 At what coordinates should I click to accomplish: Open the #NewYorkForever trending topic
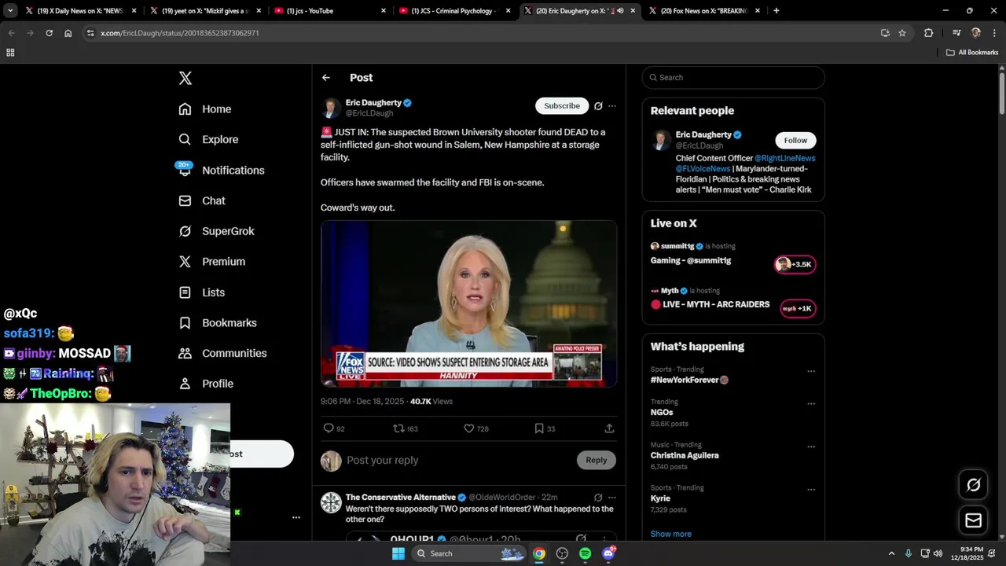pyautogui.click(x=689, y=380)
